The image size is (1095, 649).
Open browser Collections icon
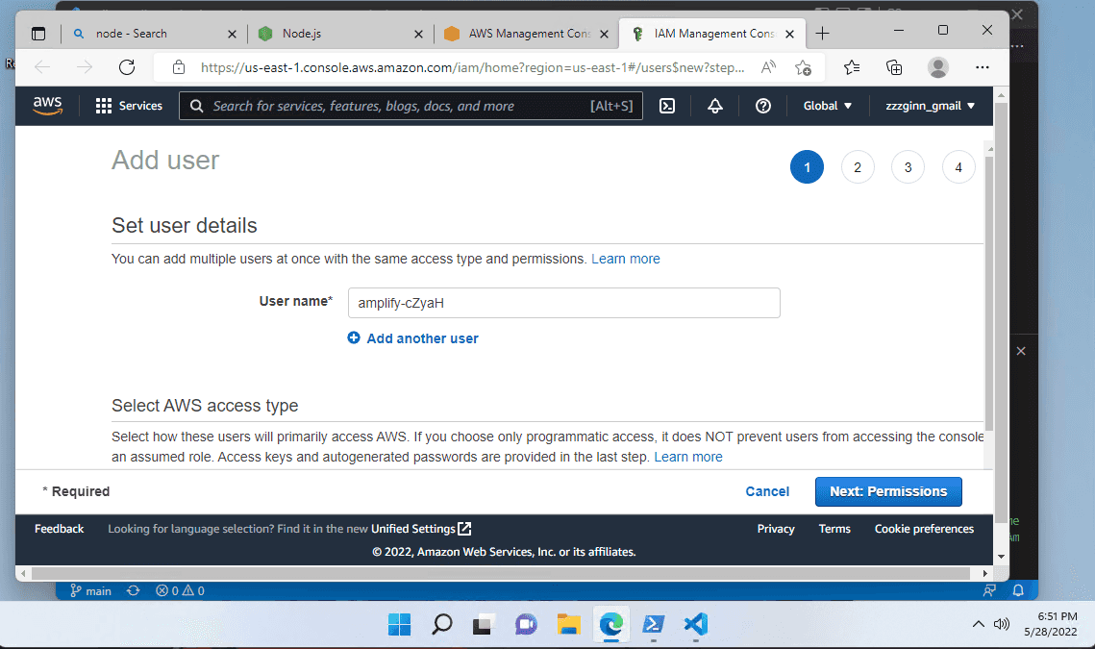click(894, 67)
